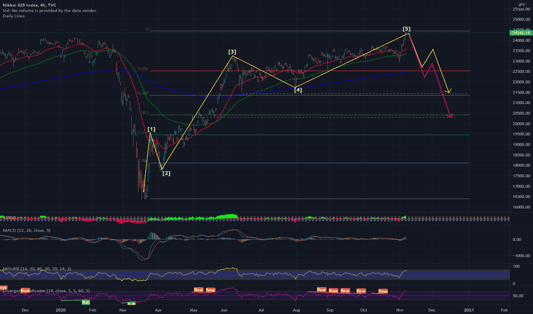The image size is (533, 314).
Task: Click the 18000.00 price axis label
Action: click(x=522, y=166)
